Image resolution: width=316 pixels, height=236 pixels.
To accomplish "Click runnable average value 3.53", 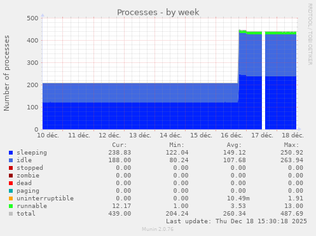I will coord(238,206).
